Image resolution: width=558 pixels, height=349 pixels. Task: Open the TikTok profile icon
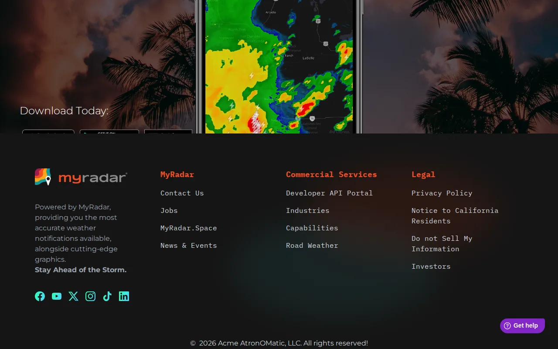[107, 296]
